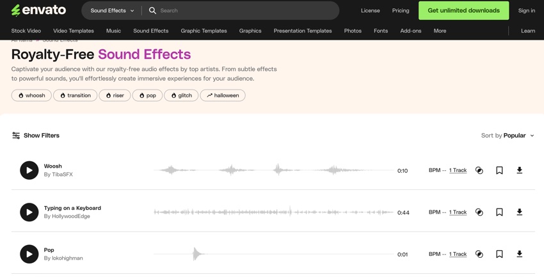Open the Pop track title
The width and height of the screenshot is (544, 277).
tap(49, 250)
